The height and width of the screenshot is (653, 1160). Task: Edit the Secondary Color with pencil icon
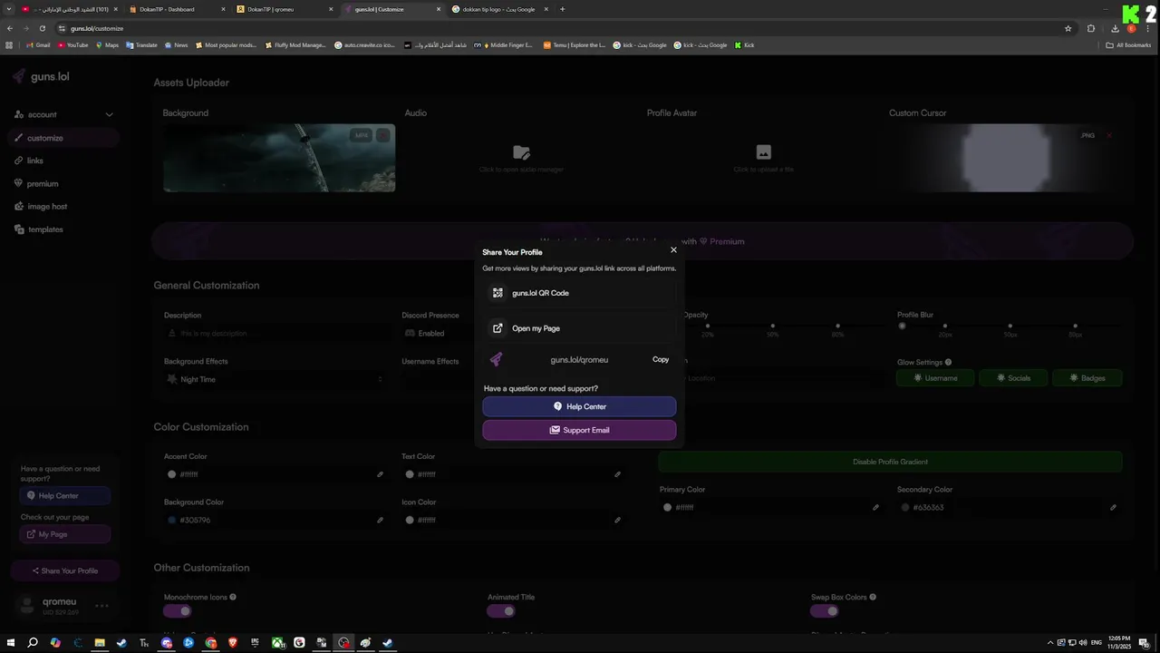(1113, 507)
